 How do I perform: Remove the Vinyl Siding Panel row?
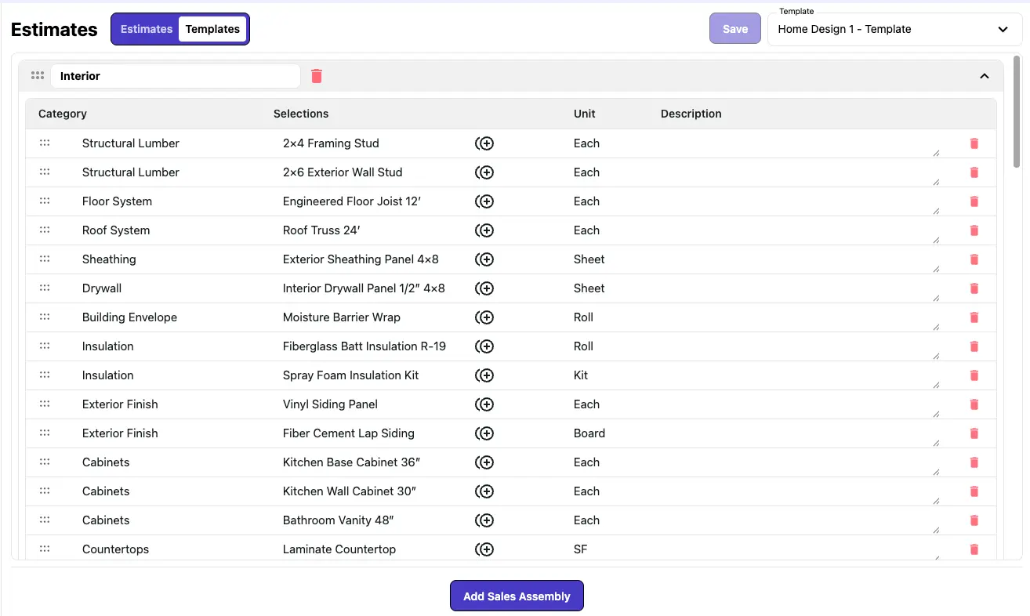pyautogui.click(x=974, y=404)
